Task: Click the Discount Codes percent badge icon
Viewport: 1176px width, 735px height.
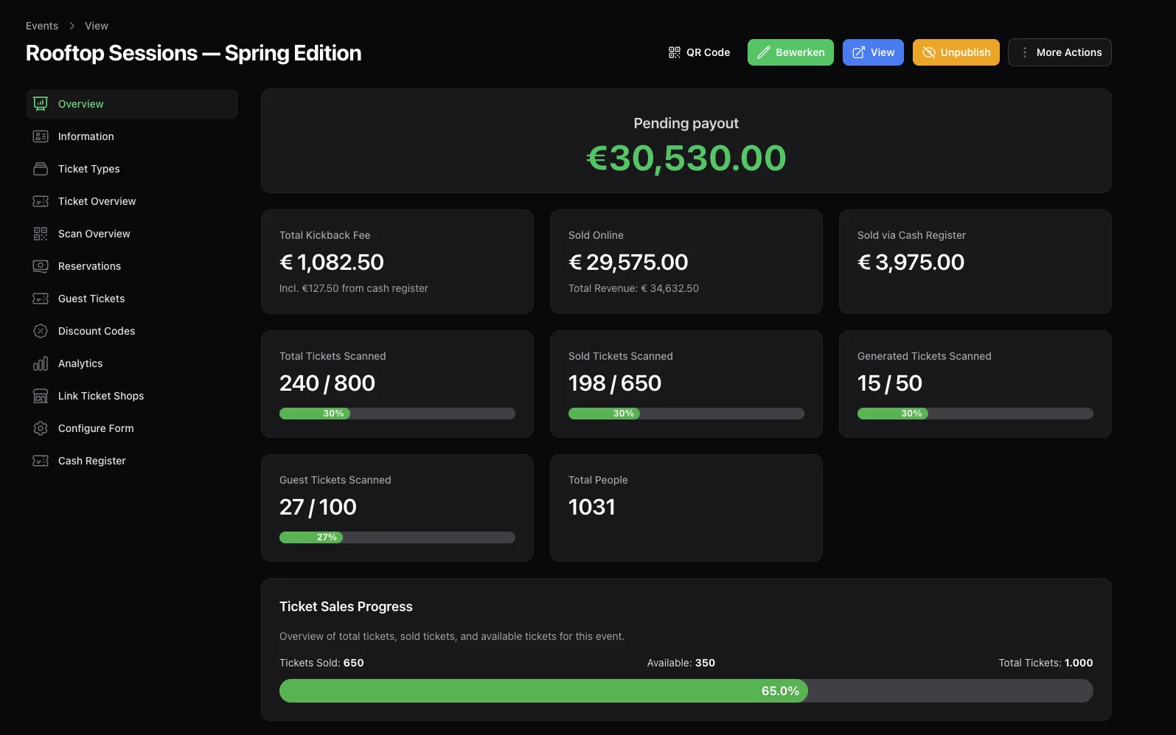Action: tap(41, 331)
